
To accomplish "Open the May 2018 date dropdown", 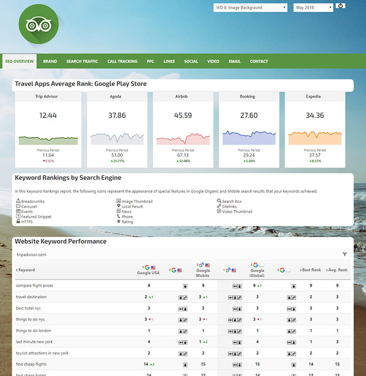I will click(313, 8).
